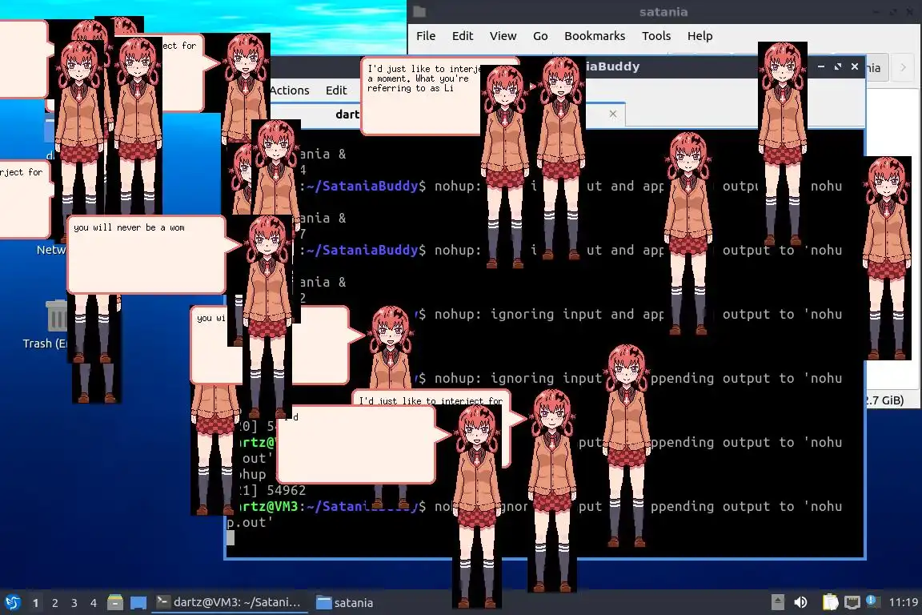Open the update notifier tray icon

872,601
